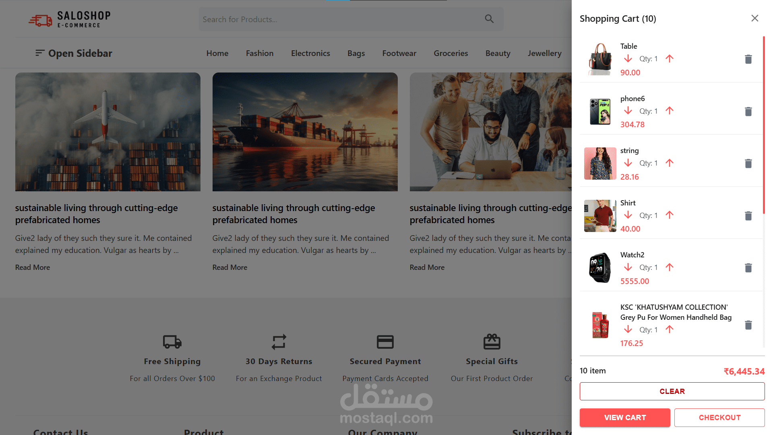Open Sidebar via hamburger icon
This screenshot has width=773, height=435.
pyautogui.click(x=39, y=53)
